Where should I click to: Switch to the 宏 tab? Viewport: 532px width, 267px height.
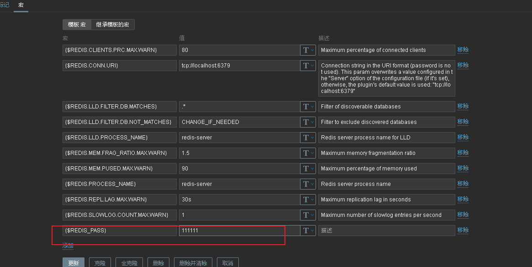pyautogui.click(x=21, y=5)
